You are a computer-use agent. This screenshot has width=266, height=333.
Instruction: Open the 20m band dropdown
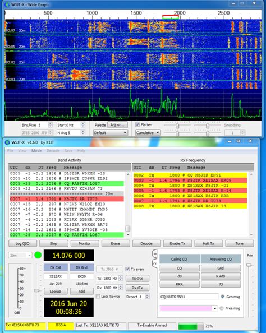point(20,255)
